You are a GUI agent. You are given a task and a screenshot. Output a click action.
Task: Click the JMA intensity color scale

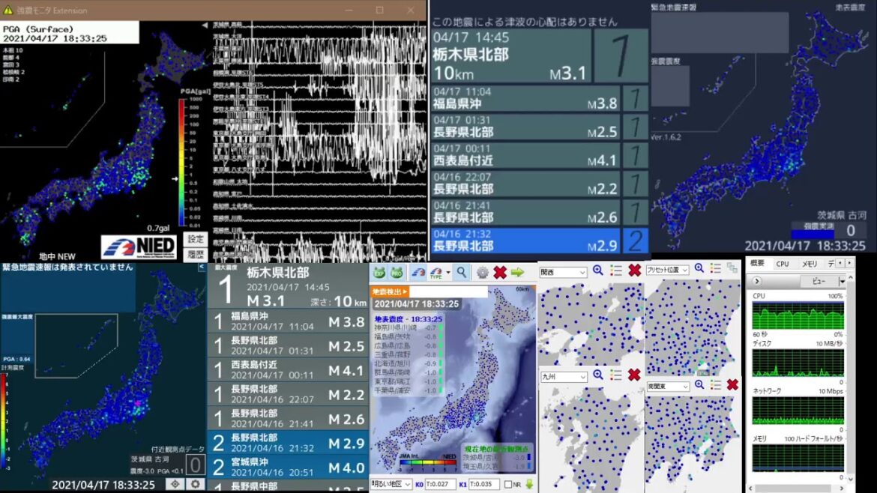pyautogui.click(x=428, y=462)
